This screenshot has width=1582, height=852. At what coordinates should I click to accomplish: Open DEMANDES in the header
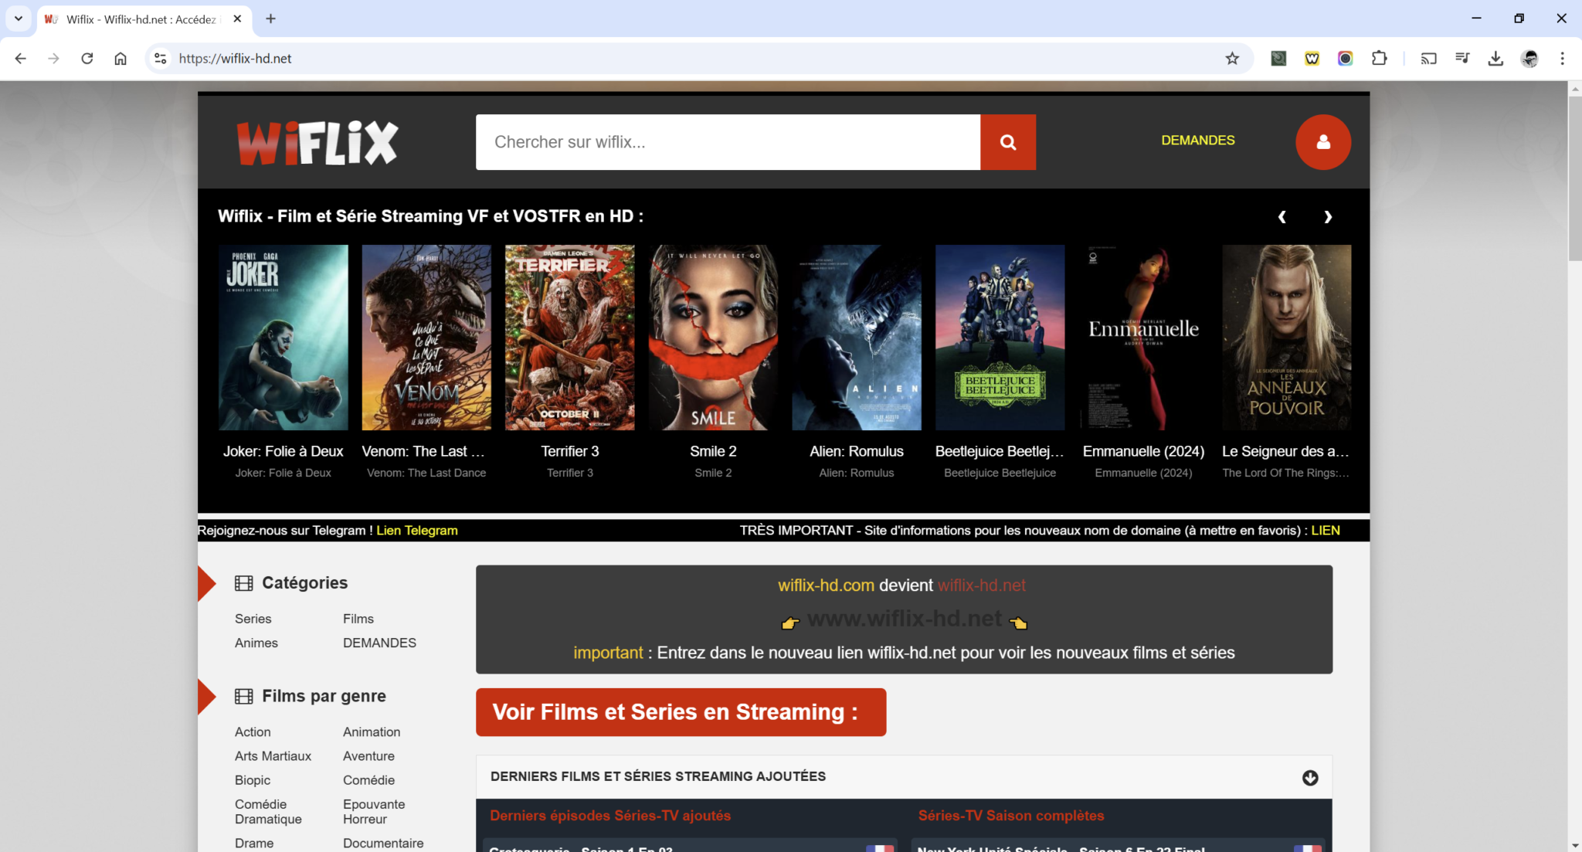1198,141
